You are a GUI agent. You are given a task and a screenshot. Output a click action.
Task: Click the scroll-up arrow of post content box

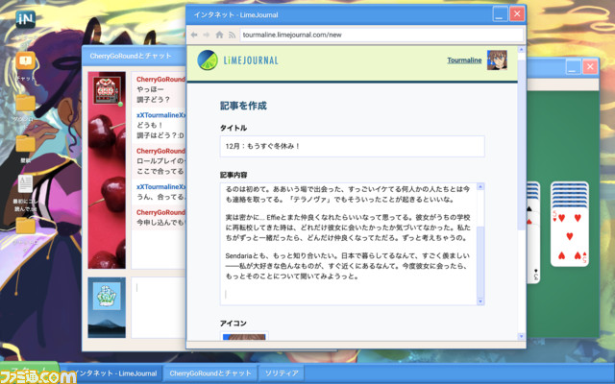coord(481,187)
